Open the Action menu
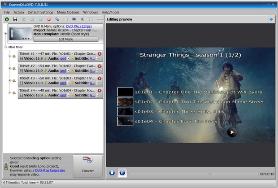The height and width of the screenshot is (188, 278). click(x=19, y=12)
